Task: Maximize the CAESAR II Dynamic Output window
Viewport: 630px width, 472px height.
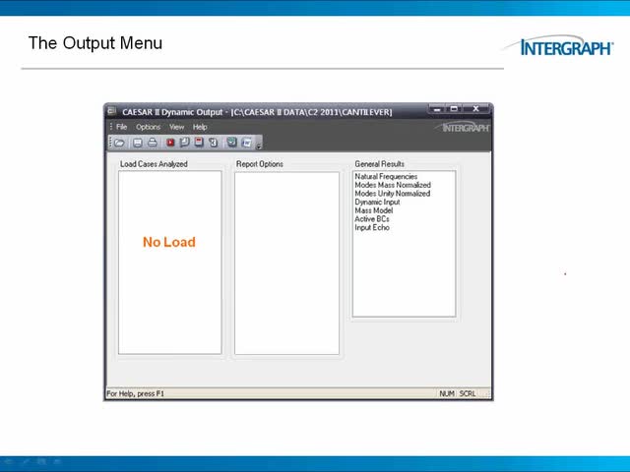Action: click(x=454, y=109)
